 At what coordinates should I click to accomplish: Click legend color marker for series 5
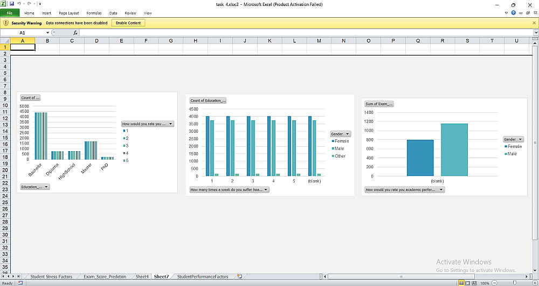tap(124, 160)
